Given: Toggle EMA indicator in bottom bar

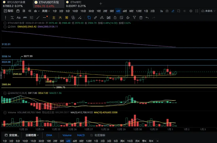Looking at the screenshot, I should [49, 135].
